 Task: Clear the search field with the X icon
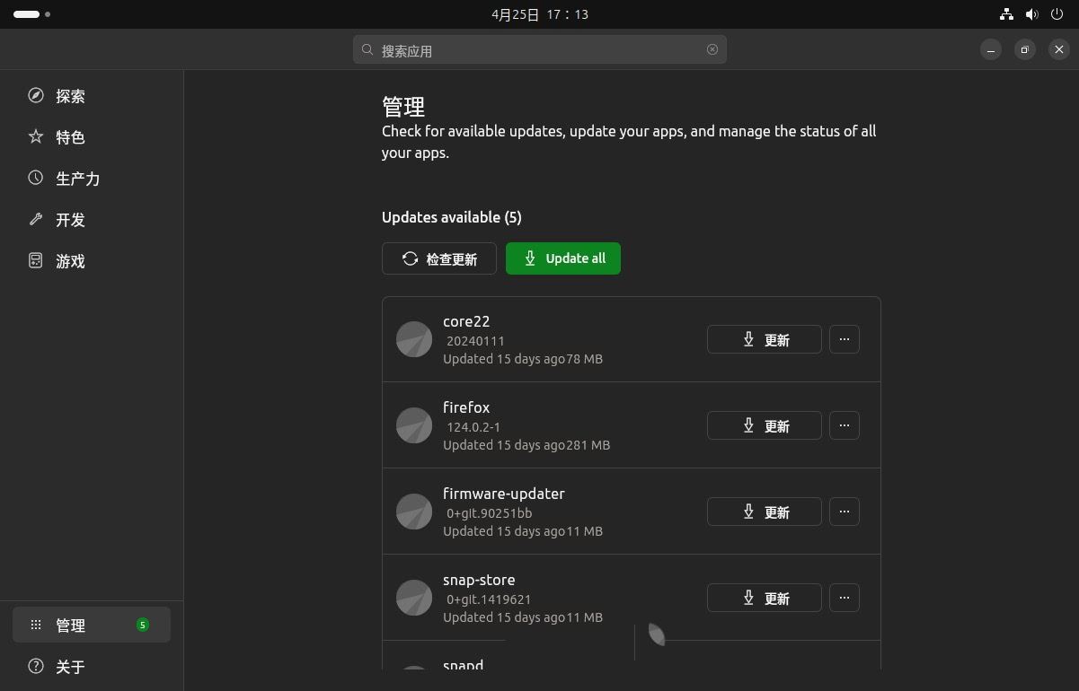[x=712, y=49]
